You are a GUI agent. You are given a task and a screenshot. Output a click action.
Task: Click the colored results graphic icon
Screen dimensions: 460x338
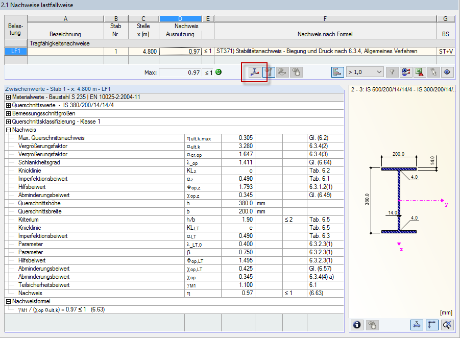[406, 73]
